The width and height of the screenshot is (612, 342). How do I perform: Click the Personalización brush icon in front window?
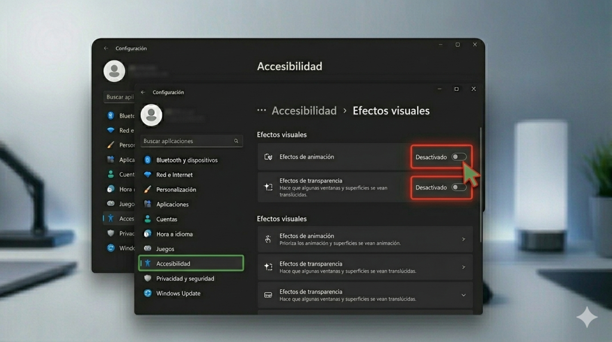(148, 190)
